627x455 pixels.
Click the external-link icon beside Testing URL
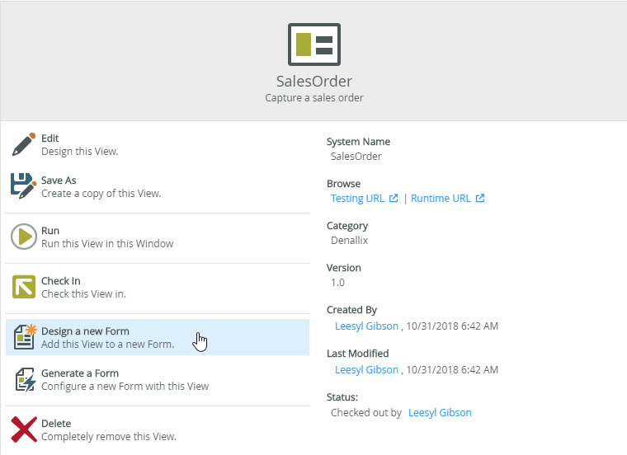[x=394, y=199]
